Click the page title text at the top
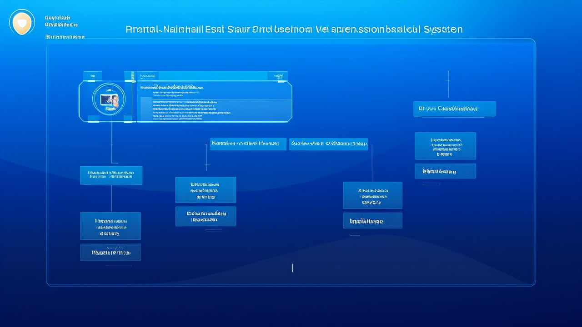The width and height of the screenshot is (582, 327). [x=294, y=30]
